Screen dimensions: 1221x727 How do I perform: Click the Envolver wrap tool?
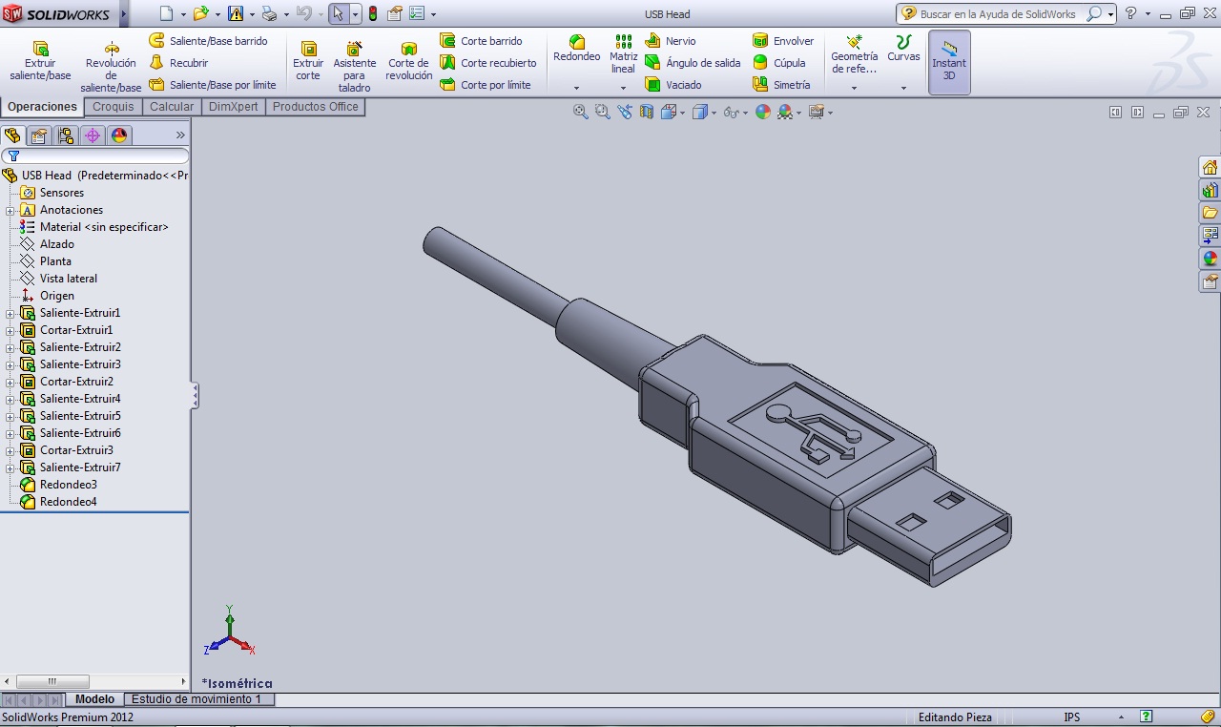(783, 41)
